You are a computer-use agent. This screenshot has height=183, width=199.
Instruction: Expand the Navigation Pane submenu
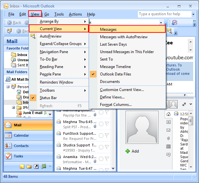click(59, 52)
